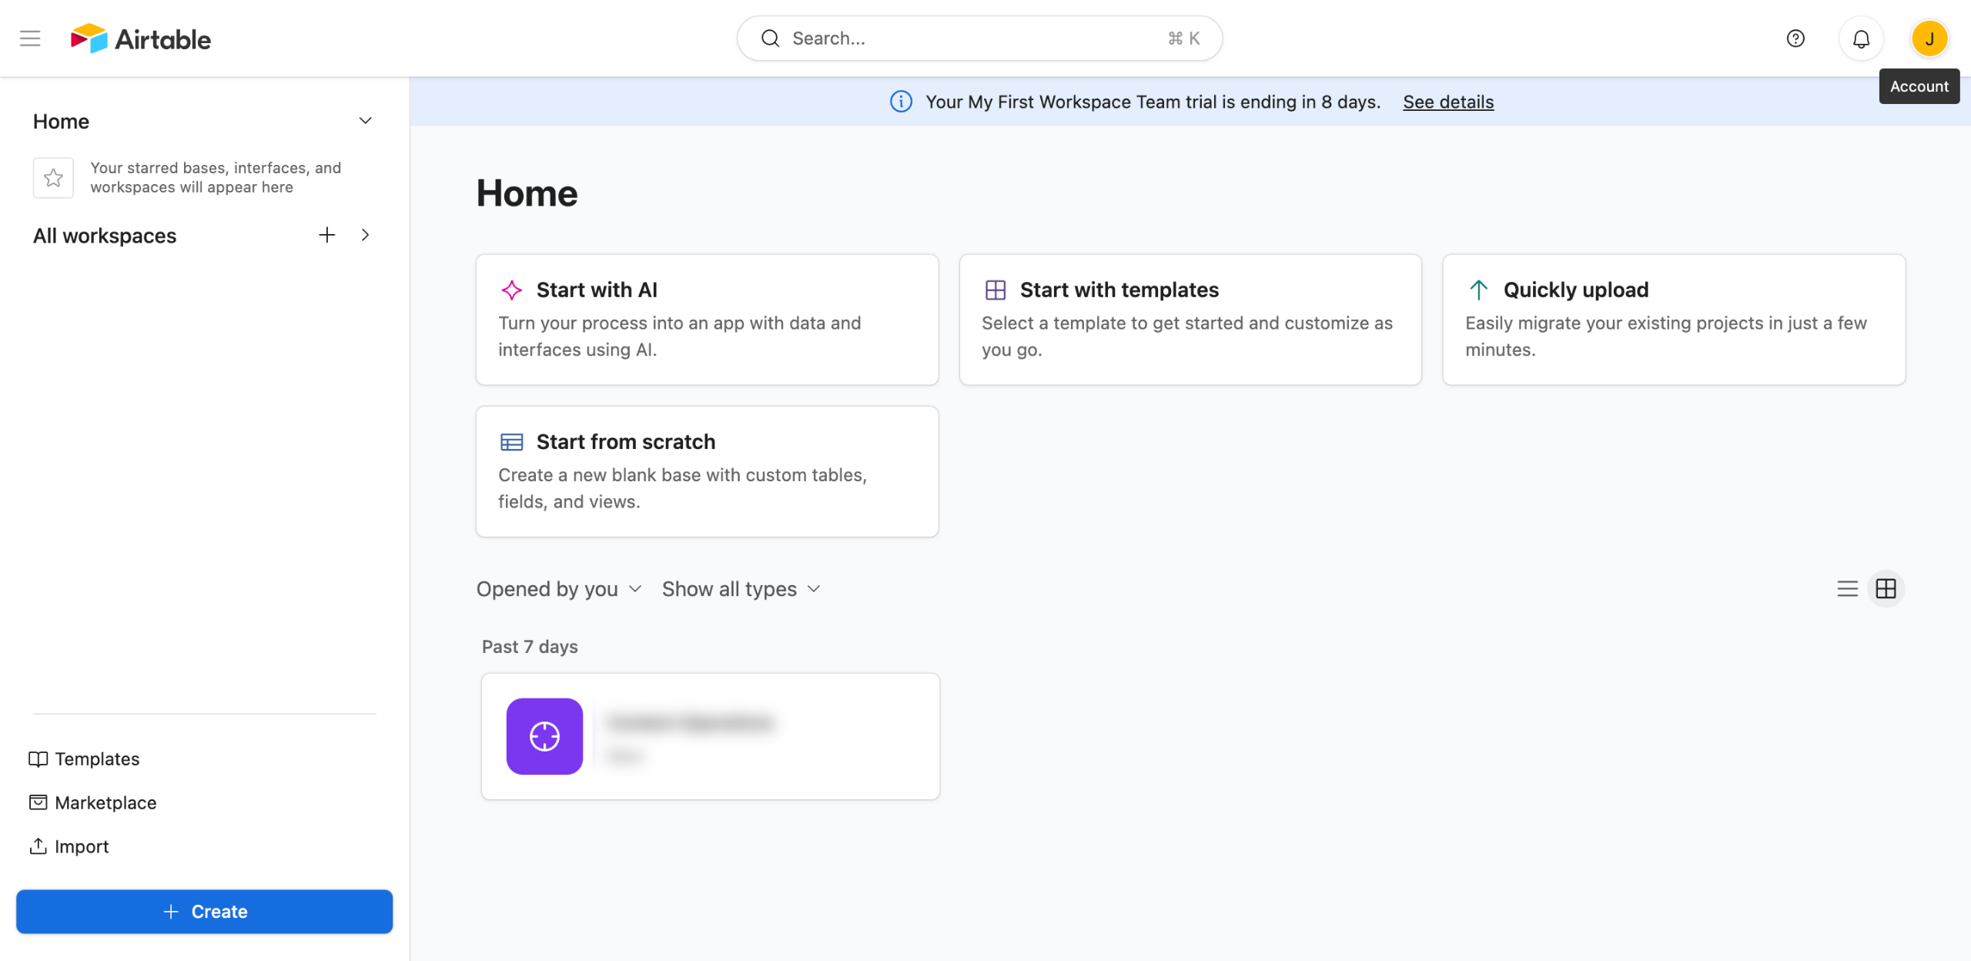
Task: Open the 'Opened by you' dropdown
Action: pos(558,589)
